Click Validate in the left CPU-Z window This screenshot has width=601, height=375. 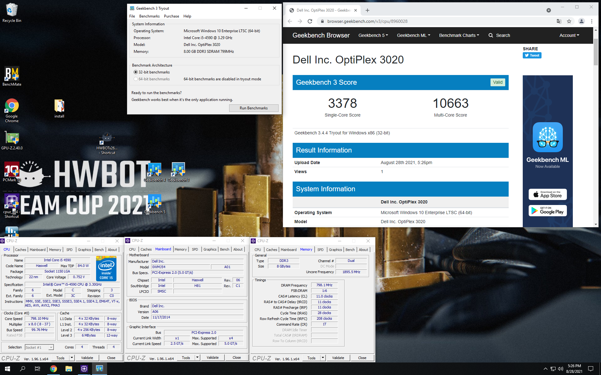click(87, 358)
